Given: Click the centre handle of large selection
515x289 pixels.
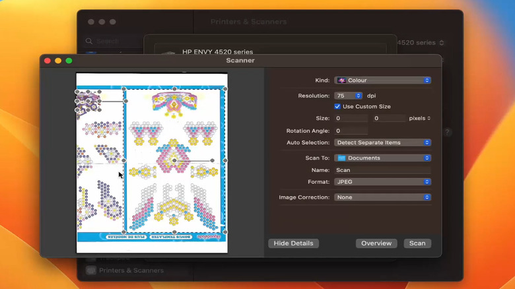Looking at the screenshot, I should click(x=174, y=160).
